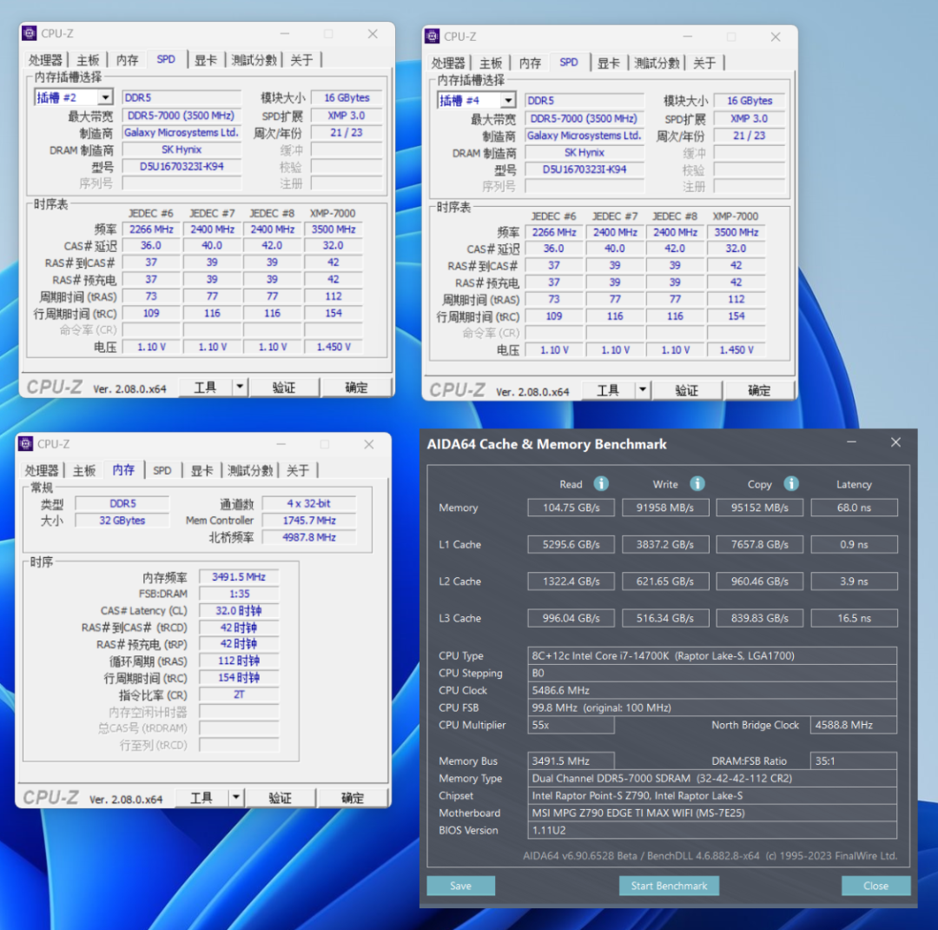This screenshot has width=938, height=930.
Task: Click Memory Bus value 3491.5 MHz
Action: pos(571,761)
